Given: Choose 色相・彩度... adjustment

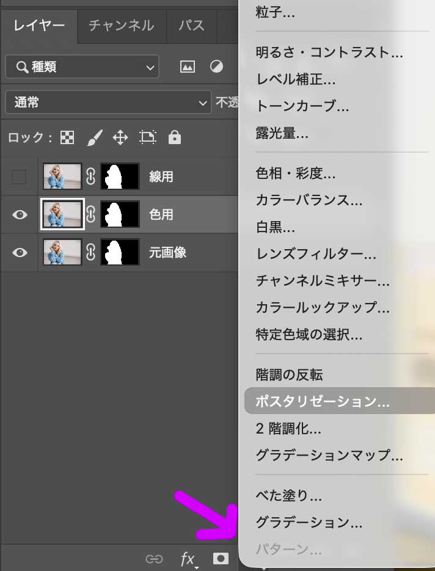Looking at the screenshot, I should [296, 173].
